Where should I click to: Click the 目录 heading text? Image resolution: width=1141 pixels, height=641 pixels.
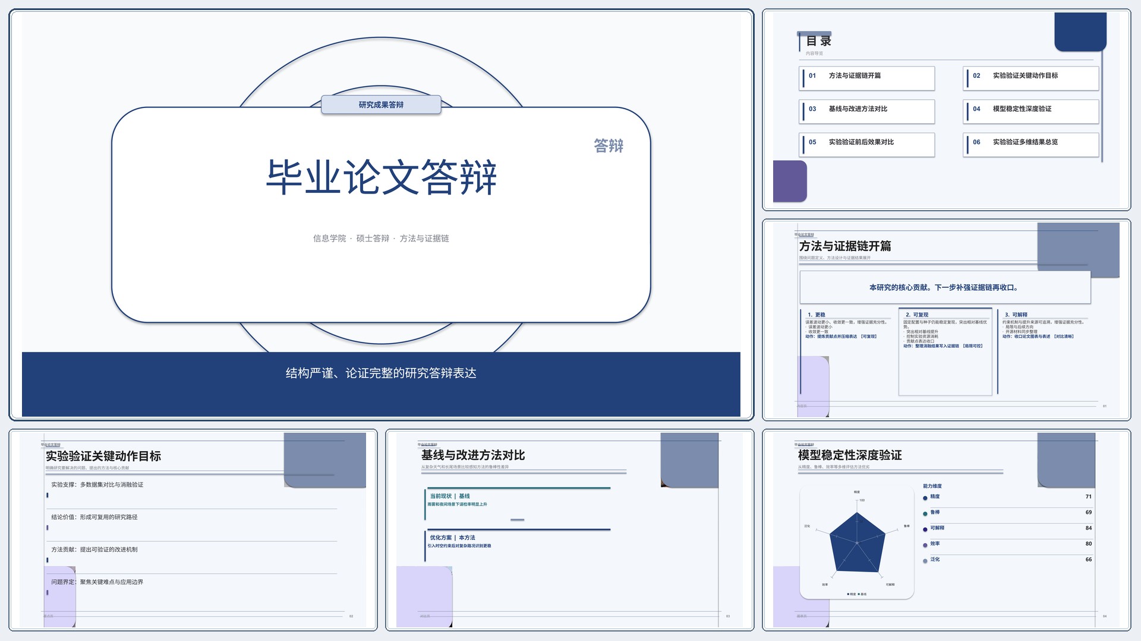click(x=818, y=41)
